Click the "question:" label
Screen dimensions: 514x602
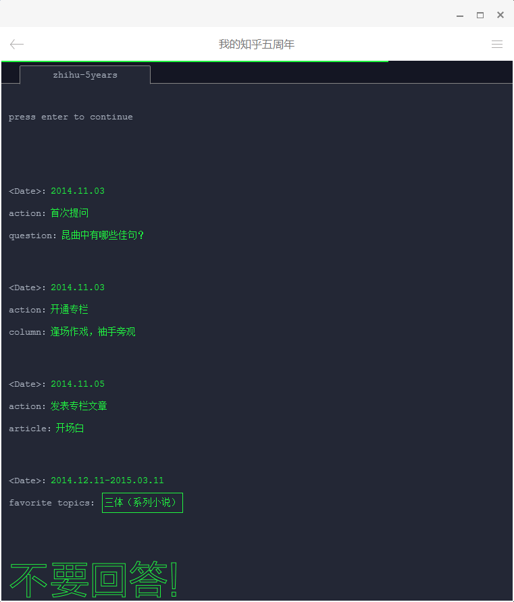click(x=32, y=236)
